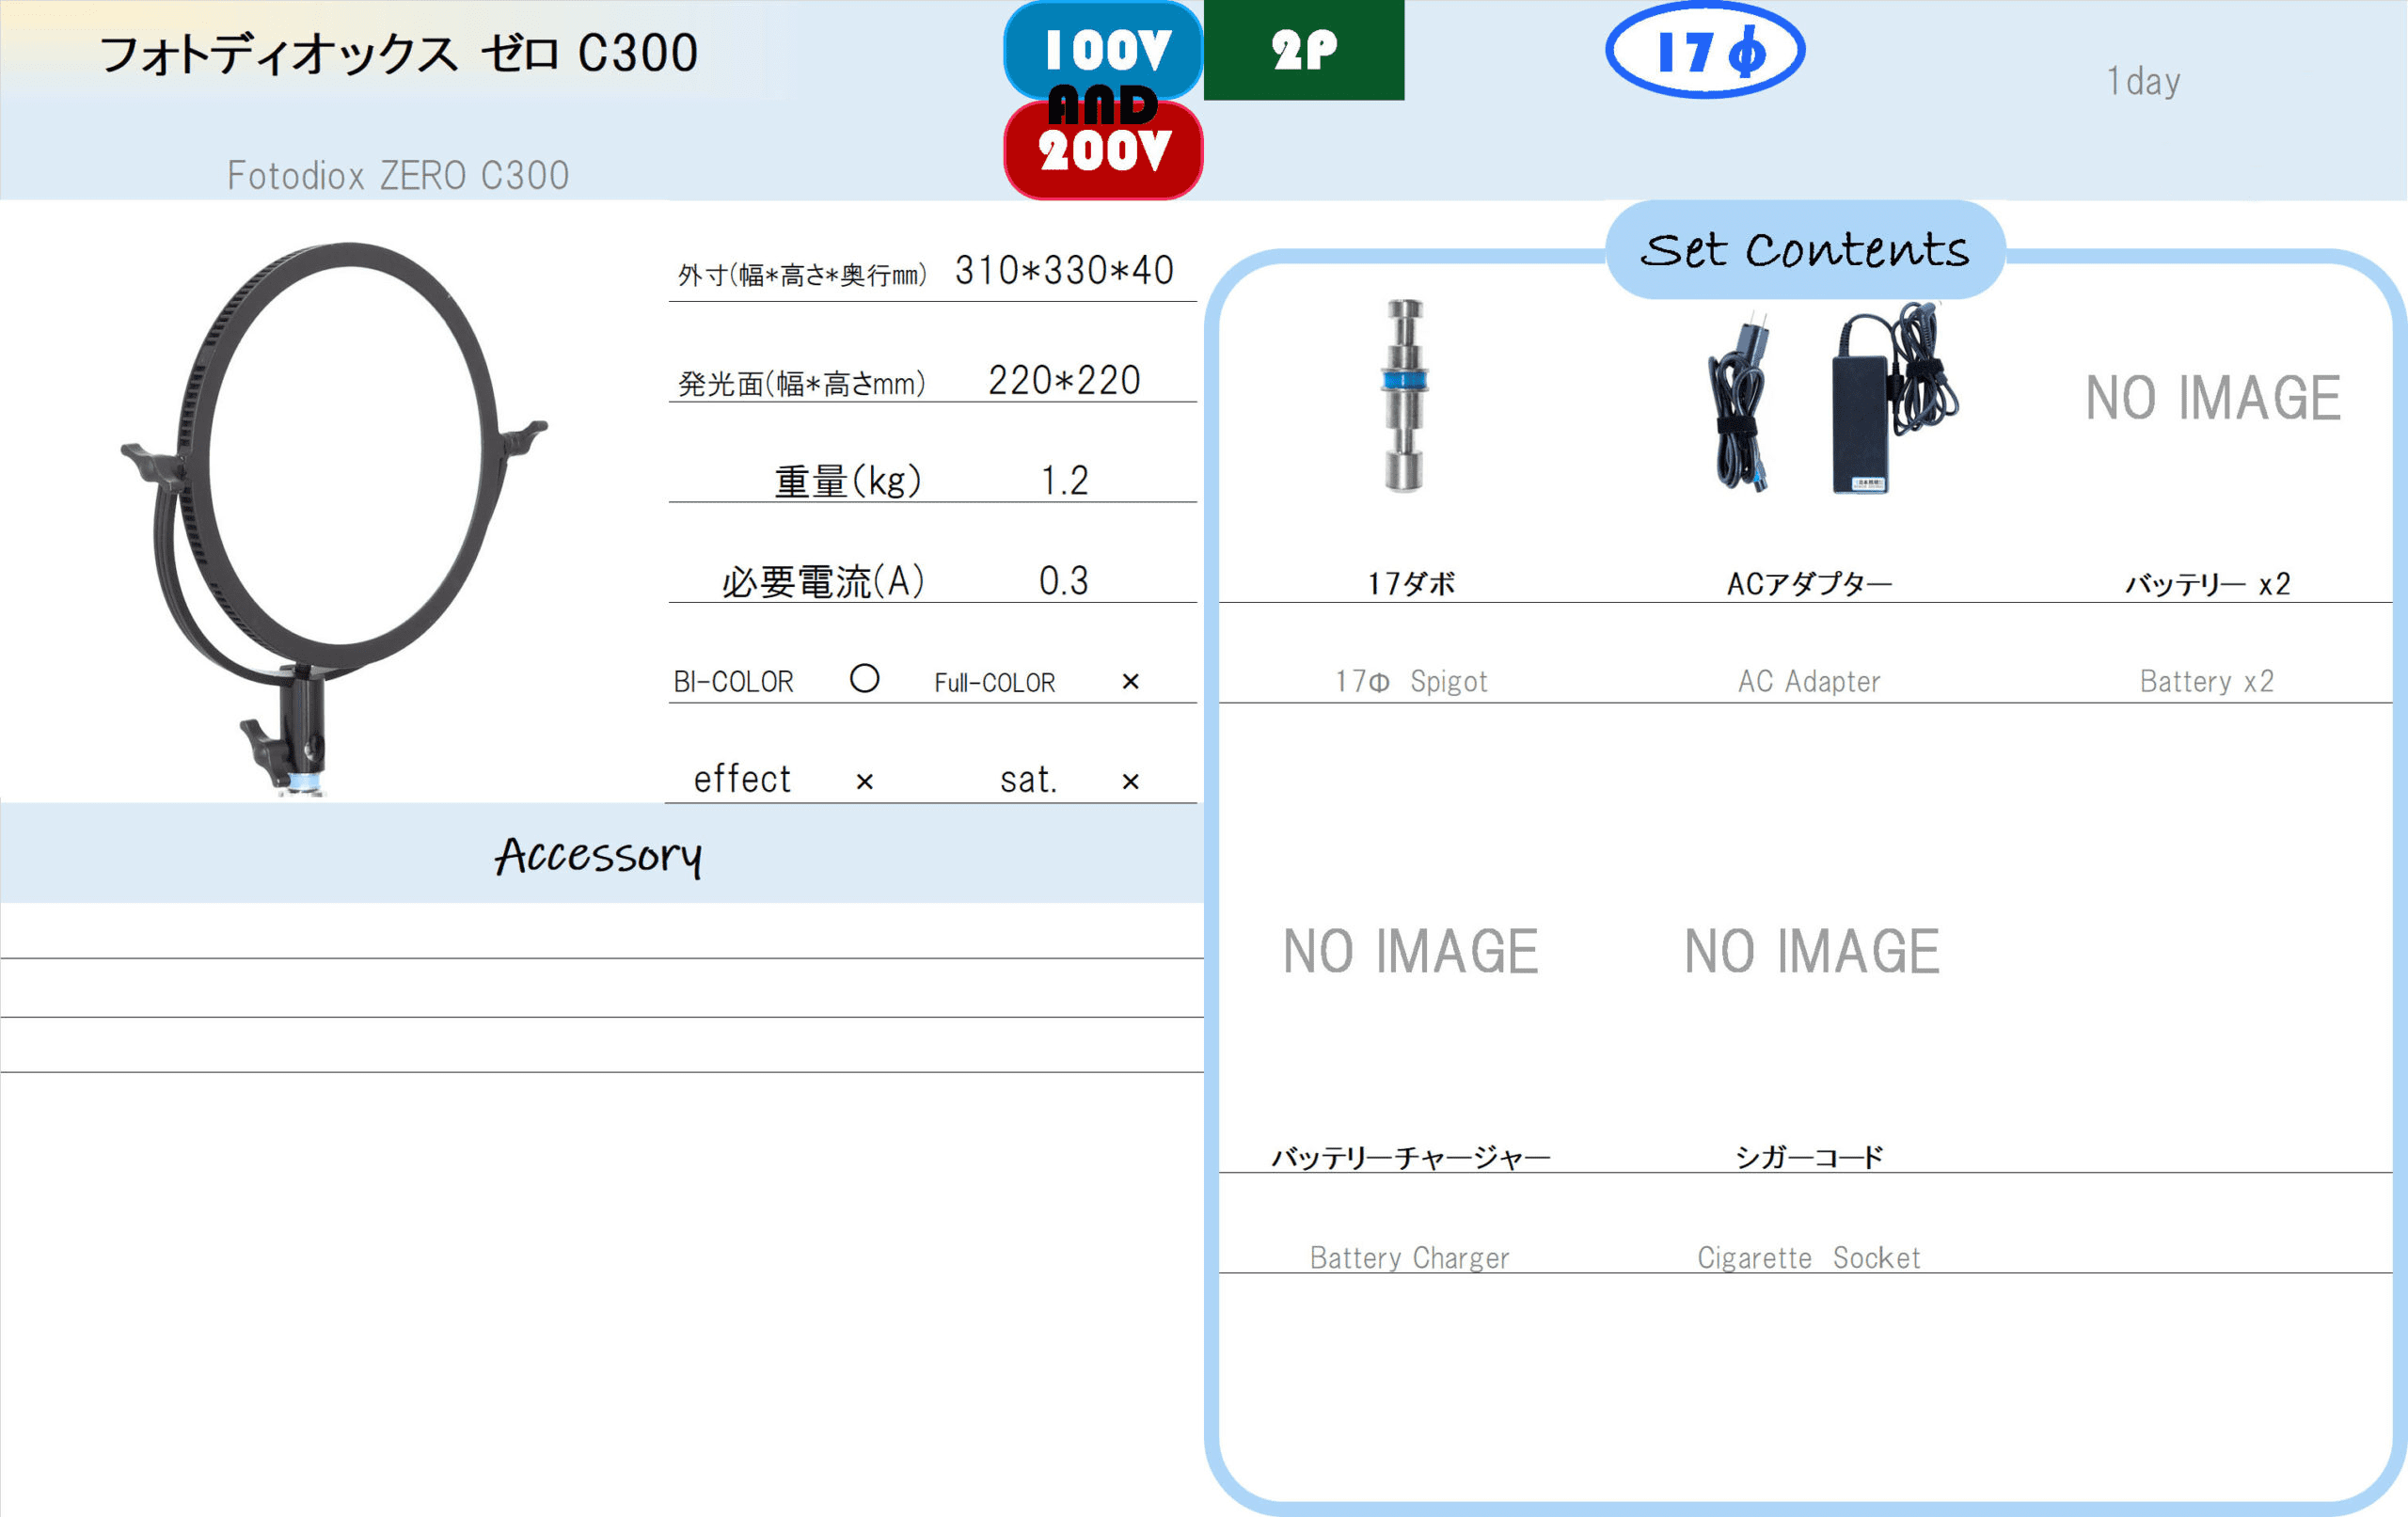Click the NO IMAGE placeholder above Cigarette Socket

1811,951
